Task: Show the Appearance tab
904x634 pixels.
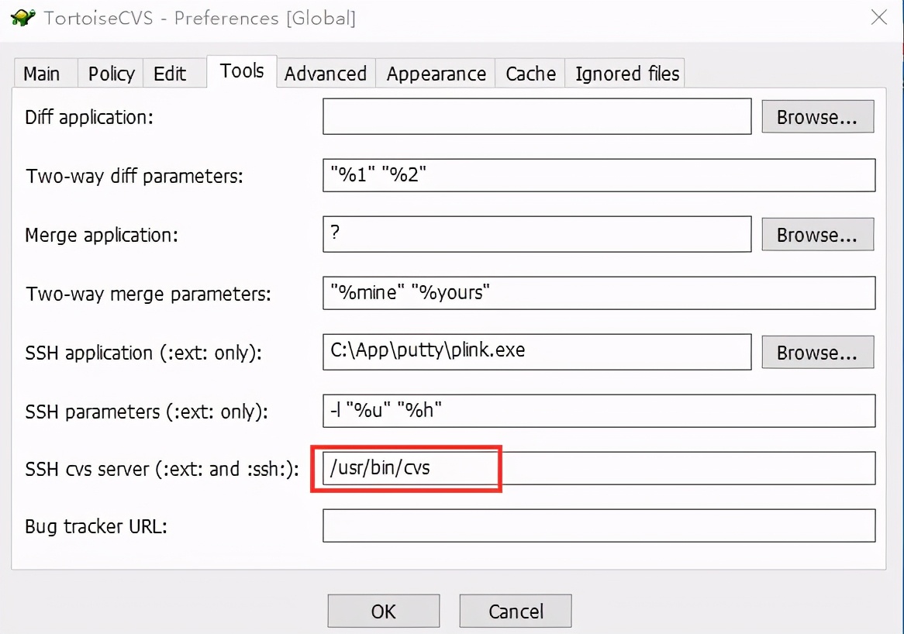Action: [436, 74]
